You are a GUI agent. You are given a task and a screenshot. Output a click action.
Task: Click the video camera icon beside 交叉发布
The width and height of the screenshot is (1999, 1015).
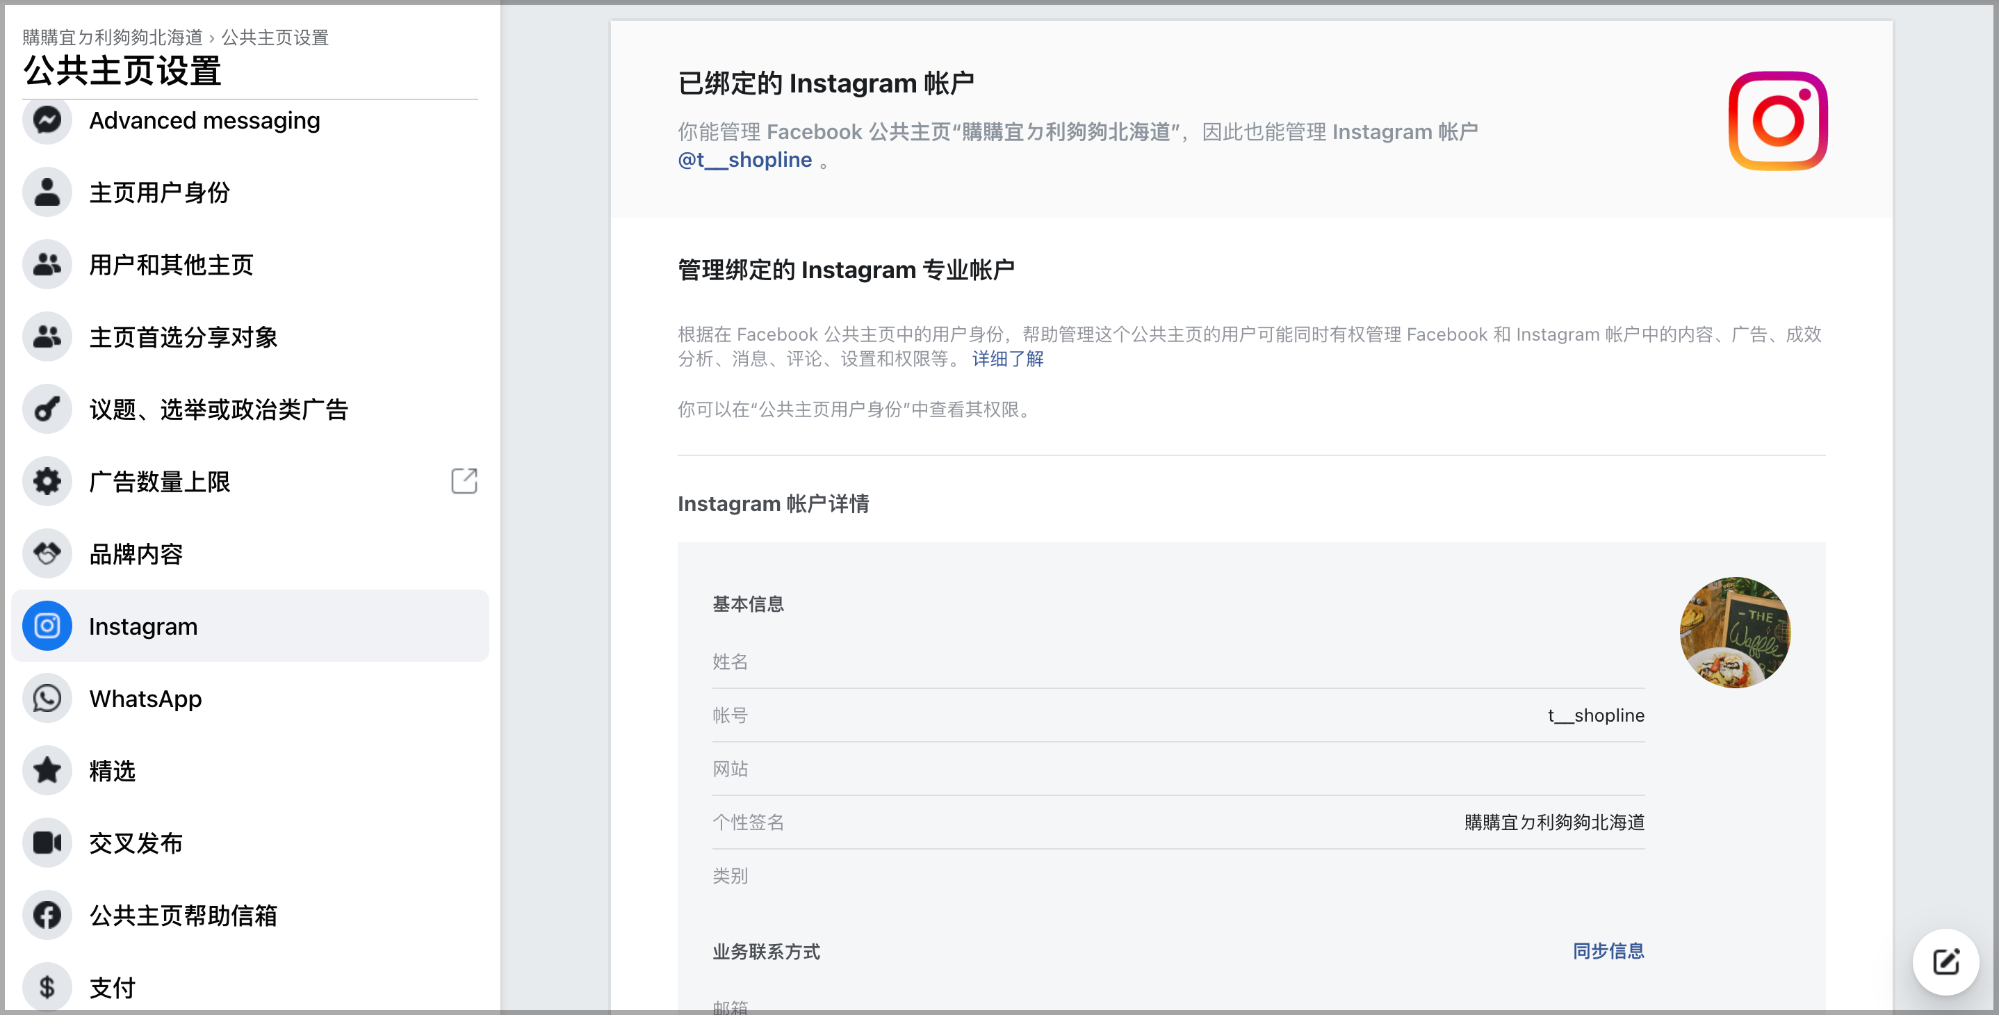47,843
